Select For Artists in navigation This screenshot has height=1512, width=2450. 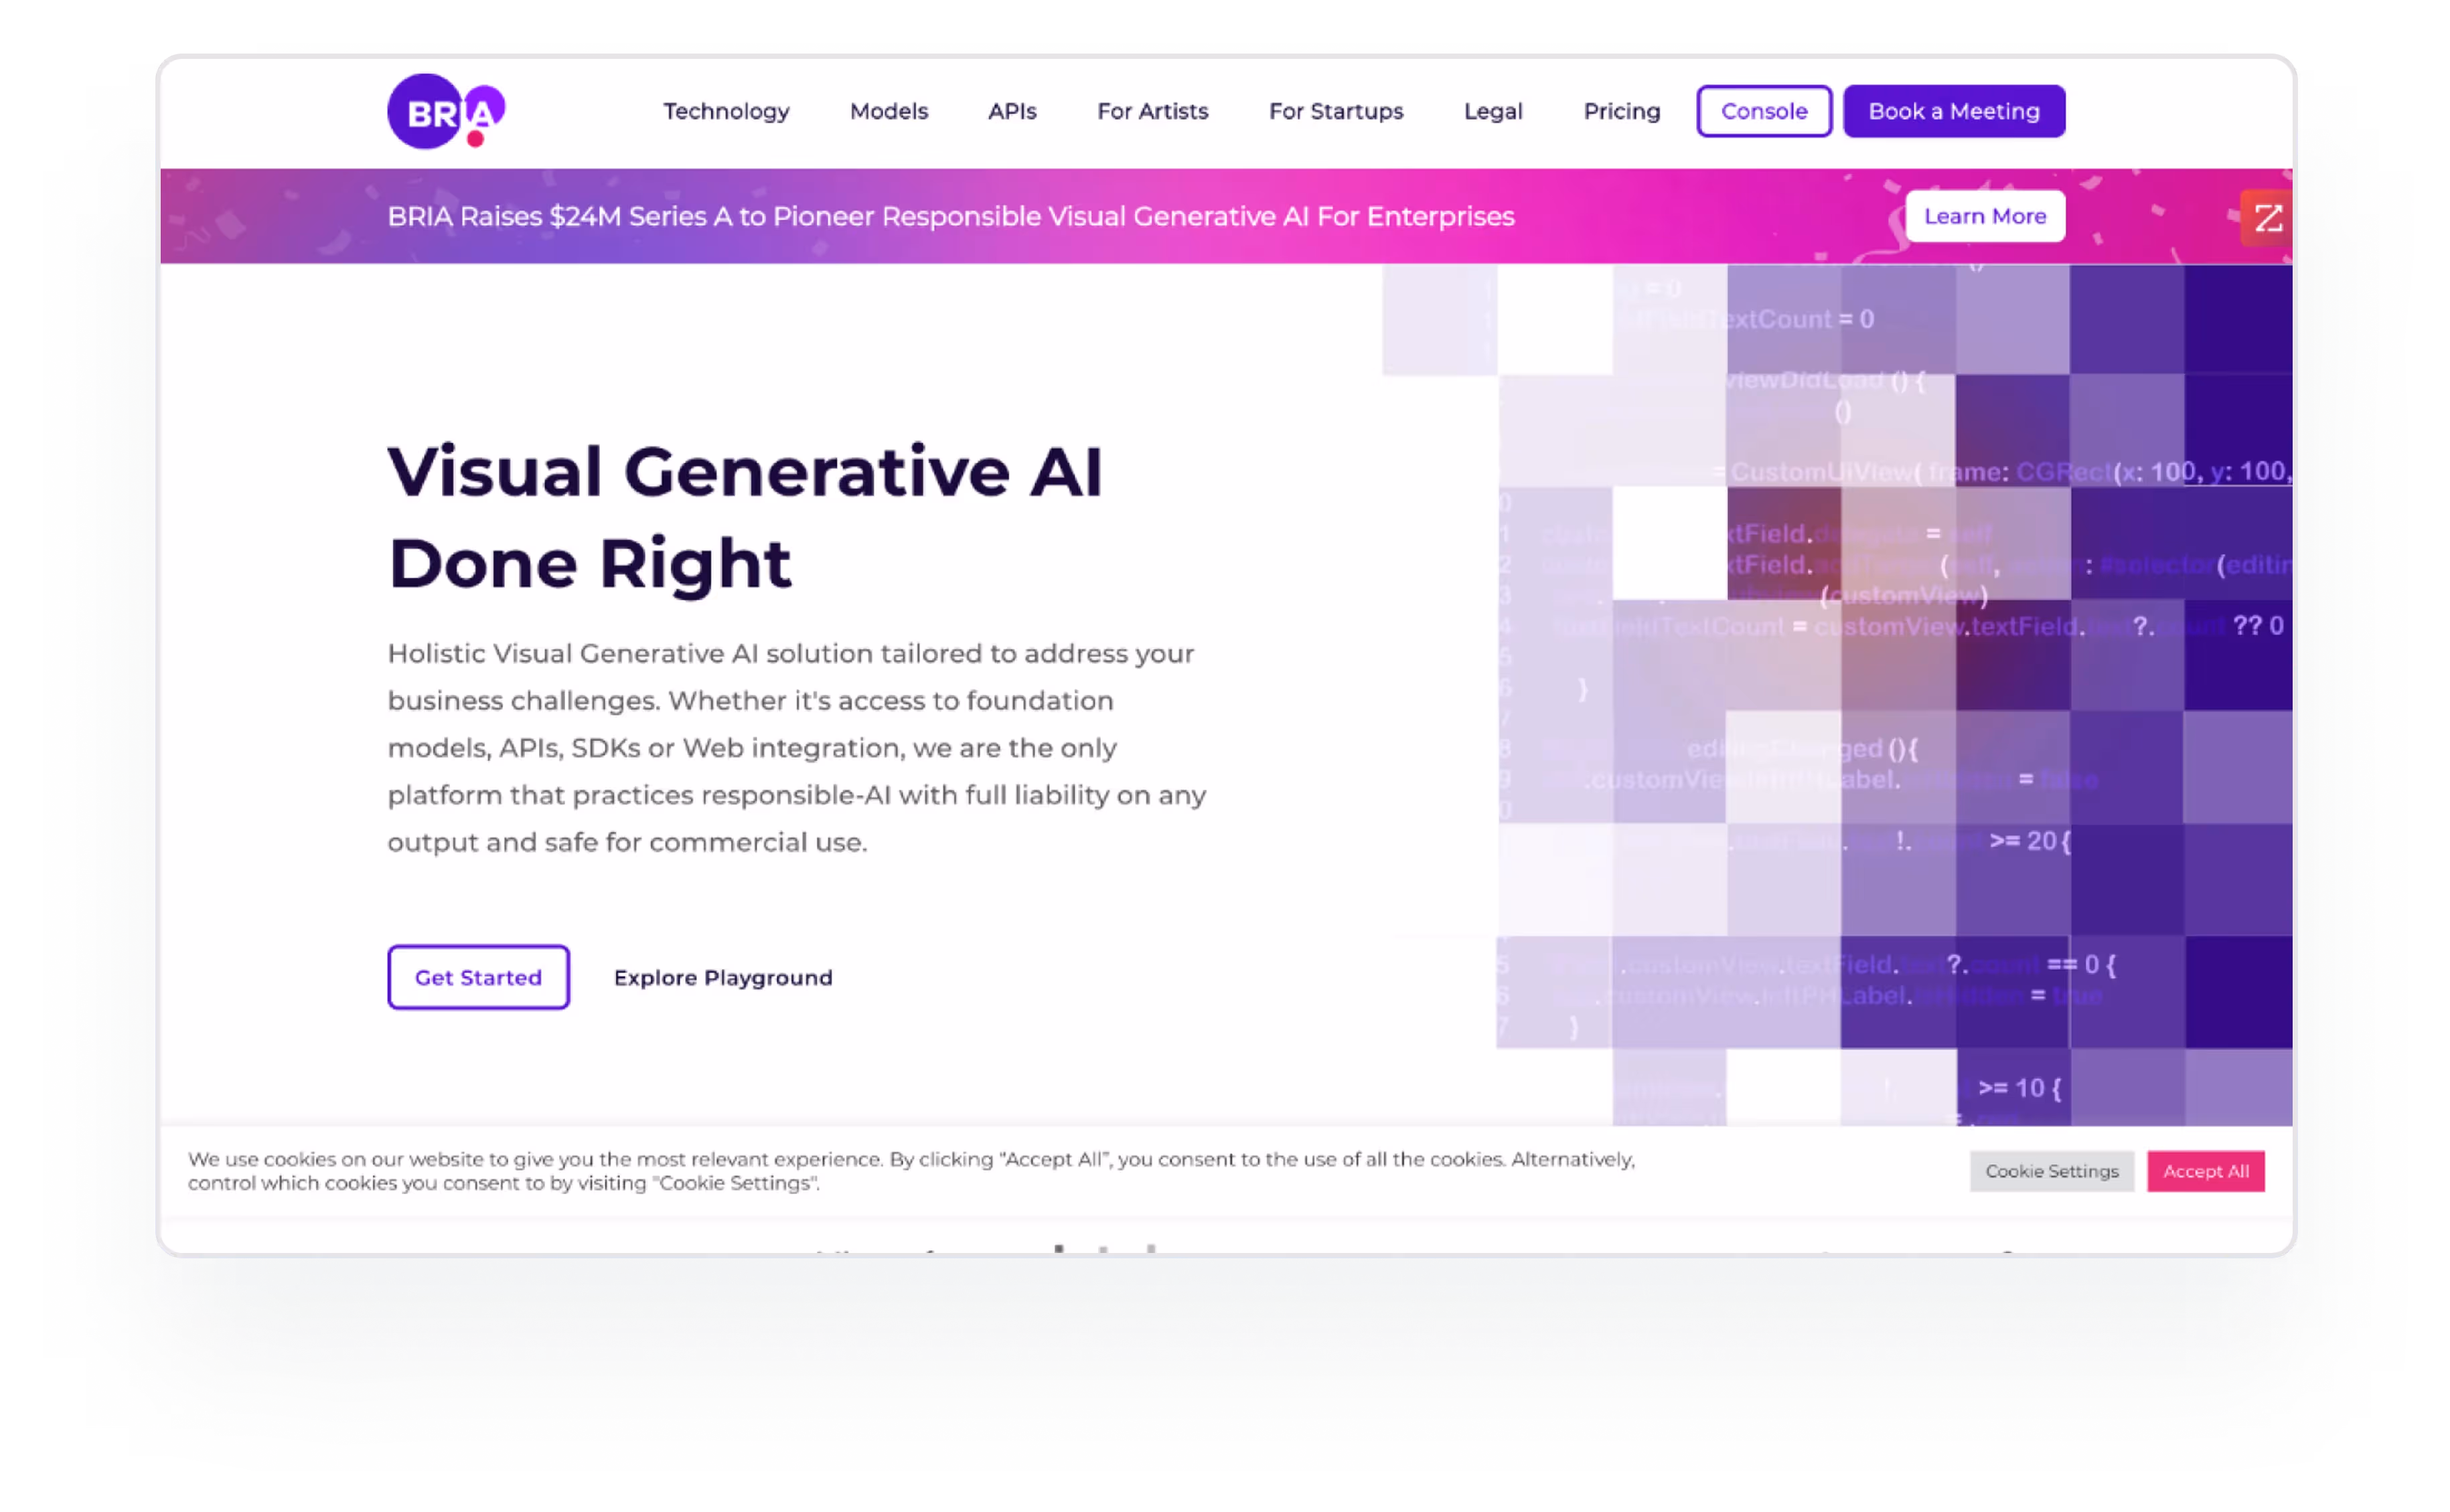point(1152,111)
